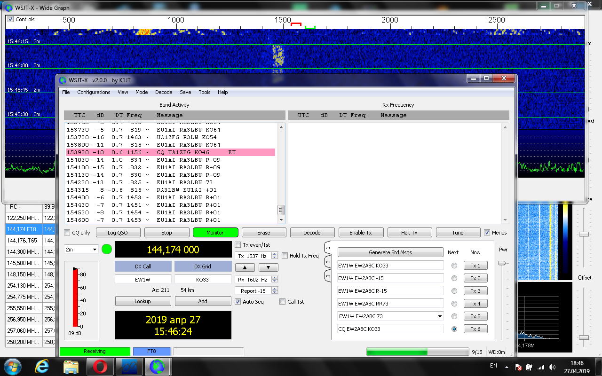This screenshot has height=376, width=602.
Task: Open the Configurations menu
Action: (94, 92)
